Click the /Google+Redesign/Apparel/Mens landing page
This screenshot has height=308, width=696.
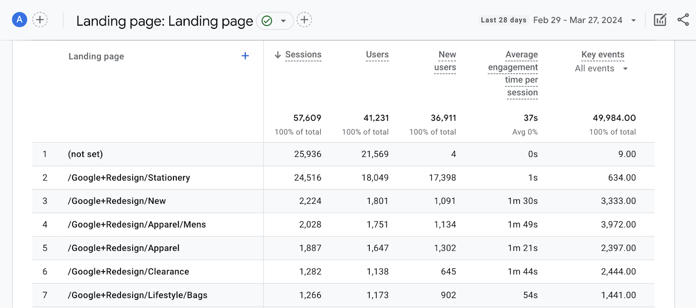pyautogui.click(x=137, y=225)
